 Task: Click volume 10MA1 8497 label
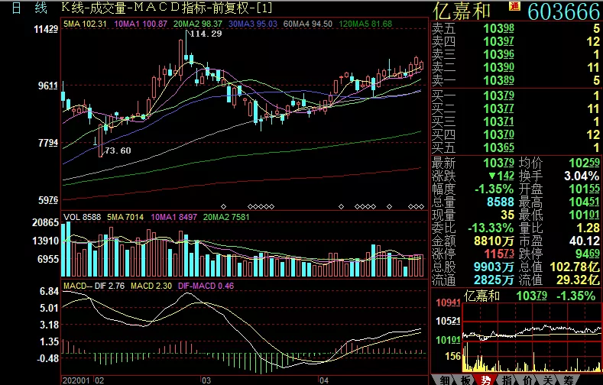[x=173, y=217]
